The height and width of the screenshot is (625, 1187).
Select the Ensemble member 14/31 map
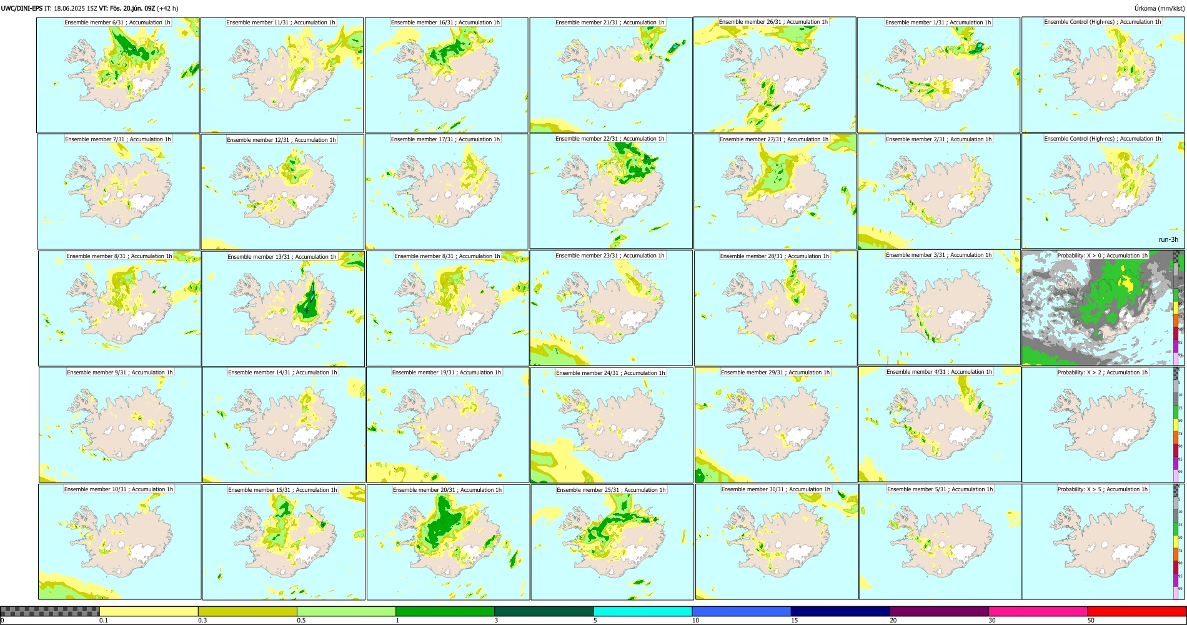pyautogui.click(x=284, y=425)
